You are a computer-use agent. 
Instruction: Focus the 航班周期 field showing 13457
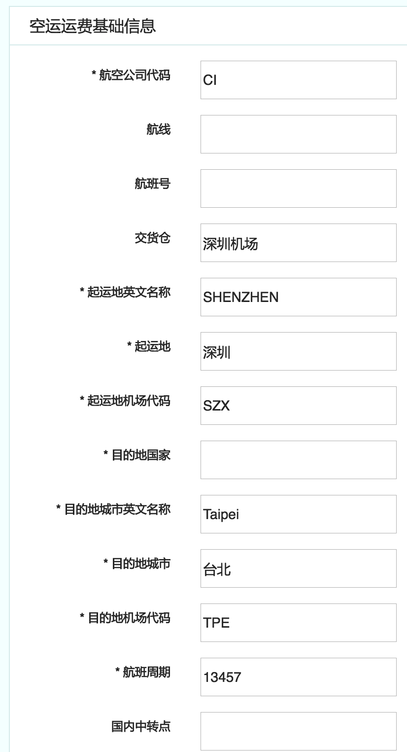298,677
